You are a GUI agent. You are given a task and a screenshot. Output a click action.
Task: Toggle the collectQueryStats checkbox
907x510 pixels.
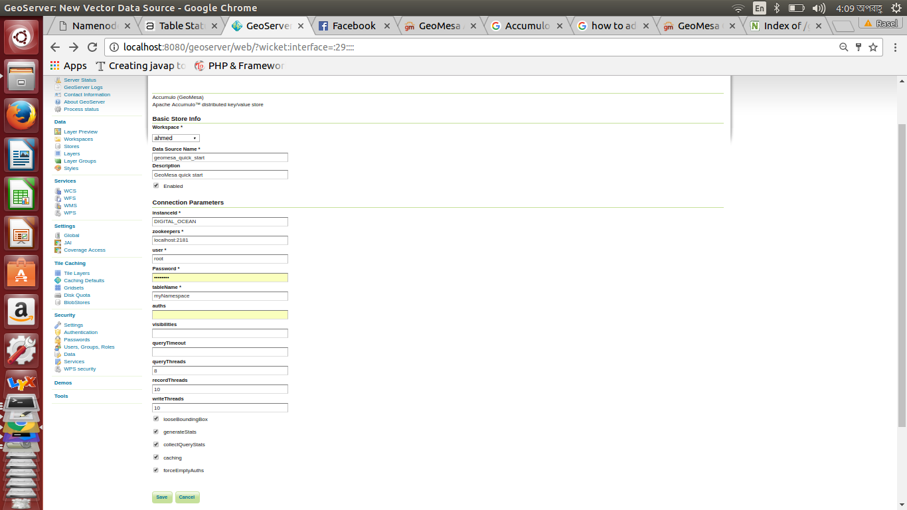click(x=156, y=444)
